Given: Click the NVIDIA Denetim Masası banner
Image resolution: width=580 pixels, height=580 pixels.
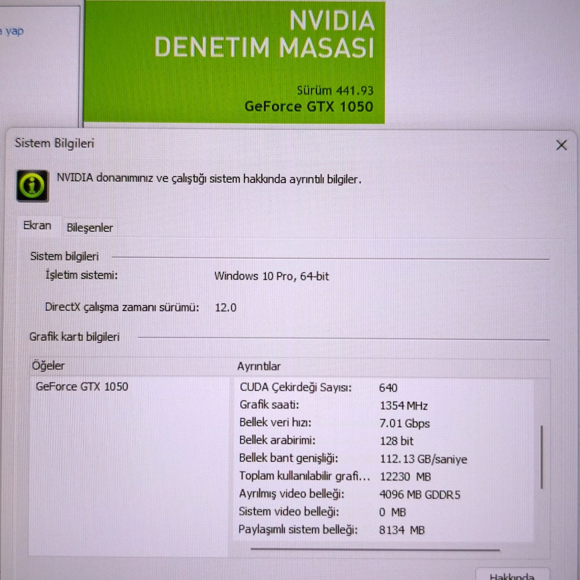Looking at the screenshot, I should (234, 61).
